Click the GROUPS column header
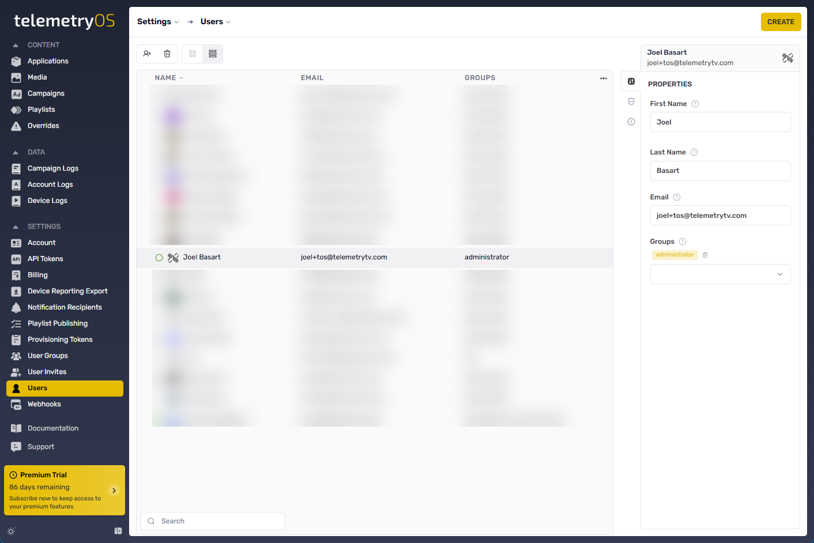The width and height of the screenshot is (814, 543). [480, 78]
